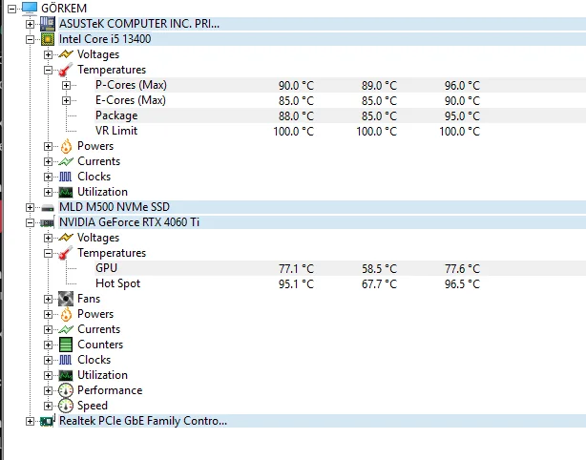Image resolution: width=586 pixels, height=460 pixels.
Task: Click the GPU Voltages lightning icon
Action: click(66, 238)
